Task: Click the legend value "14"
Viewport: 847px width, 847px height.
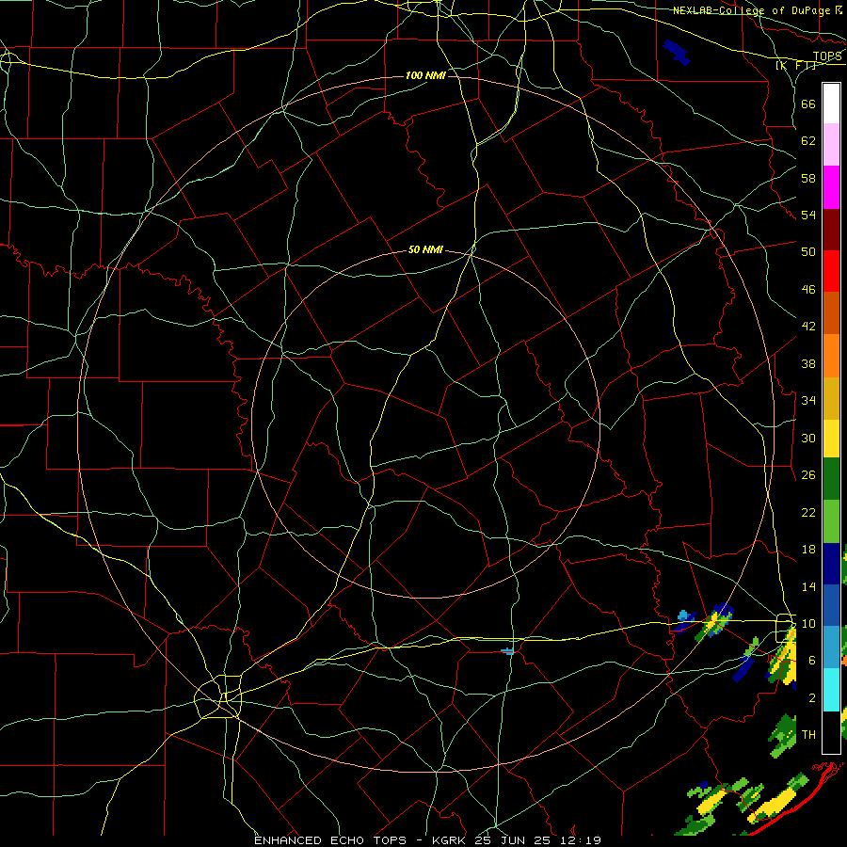Action: coord(808,586)
